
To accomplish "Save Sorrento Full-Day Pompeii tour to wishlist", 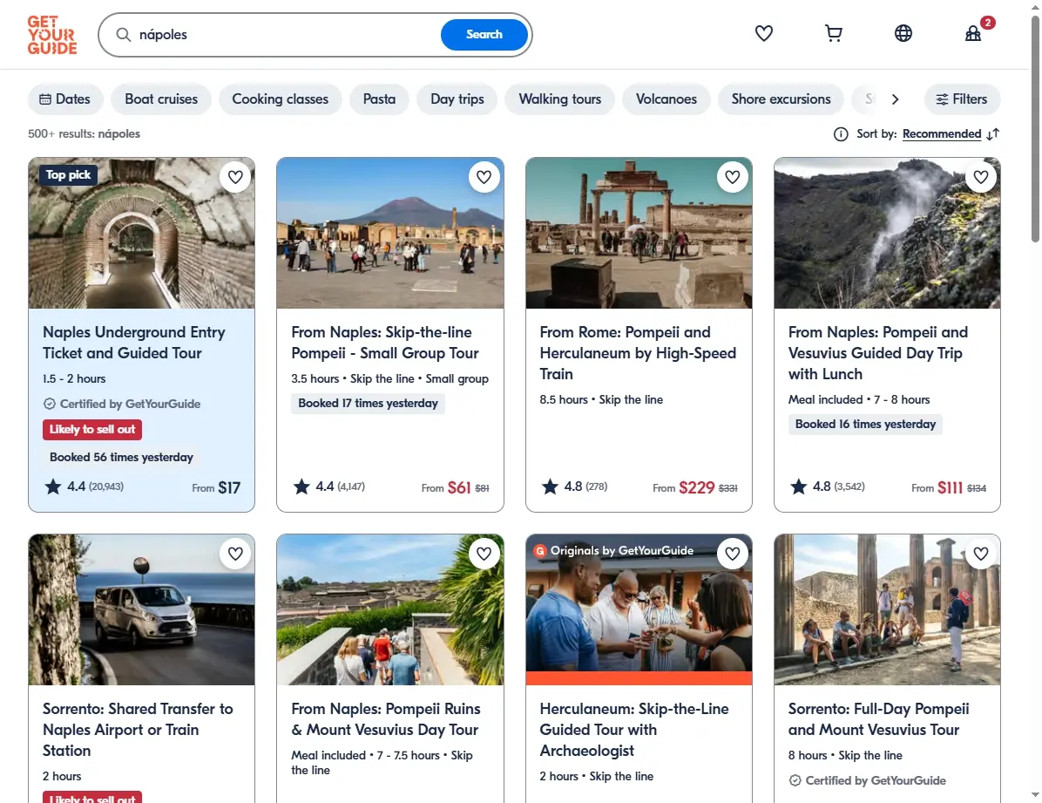I will [x=981, y=554].
